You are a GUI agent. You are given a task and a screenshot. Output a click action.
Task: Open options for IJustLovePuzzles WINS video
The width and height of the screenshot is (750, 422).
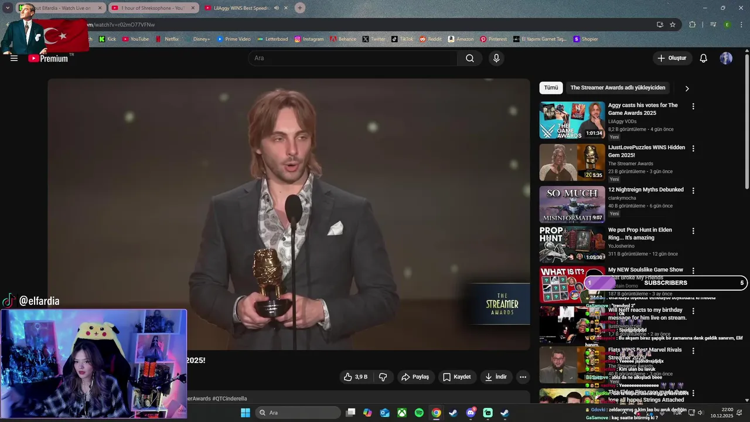point(693,149)
